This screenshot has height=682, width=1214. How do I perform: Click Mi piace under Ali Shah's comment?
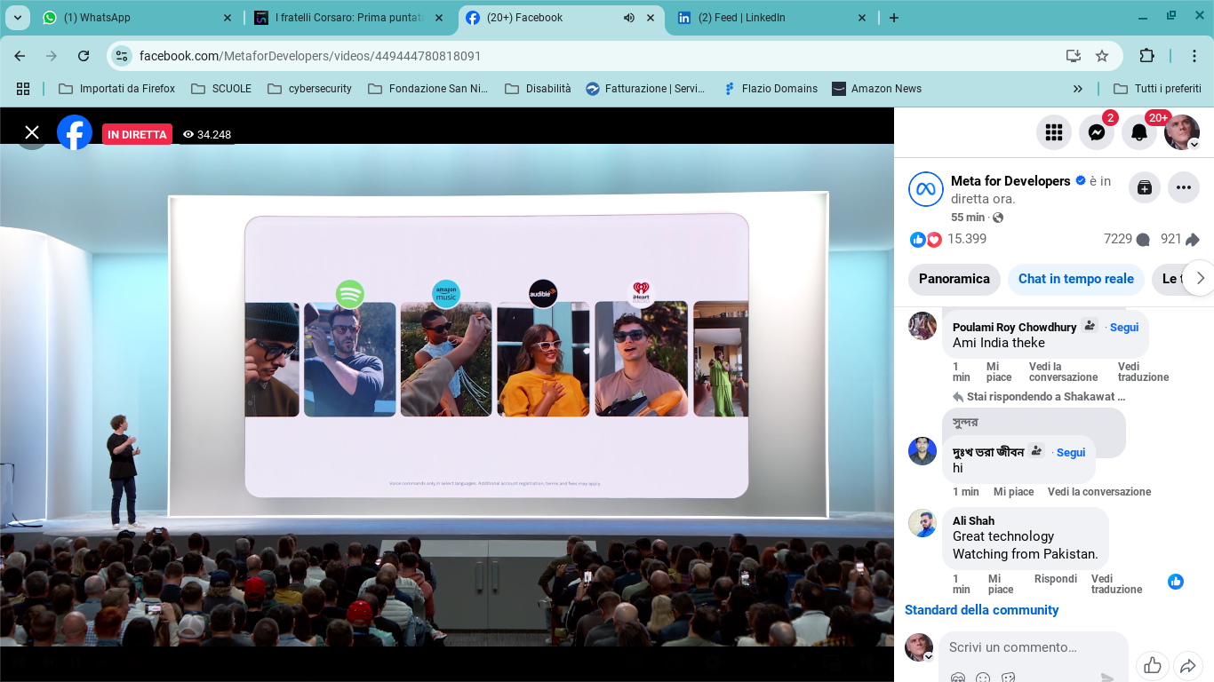[1001, 583]
